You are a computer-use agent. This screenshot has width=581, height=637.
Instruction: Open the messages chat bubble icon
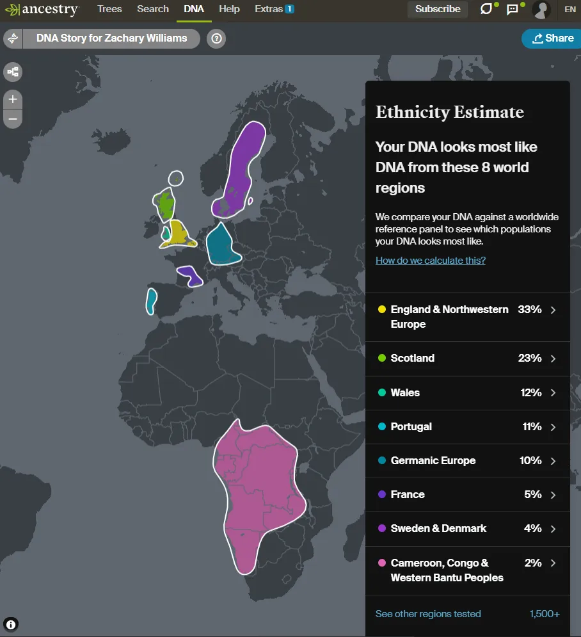(486, 9)
